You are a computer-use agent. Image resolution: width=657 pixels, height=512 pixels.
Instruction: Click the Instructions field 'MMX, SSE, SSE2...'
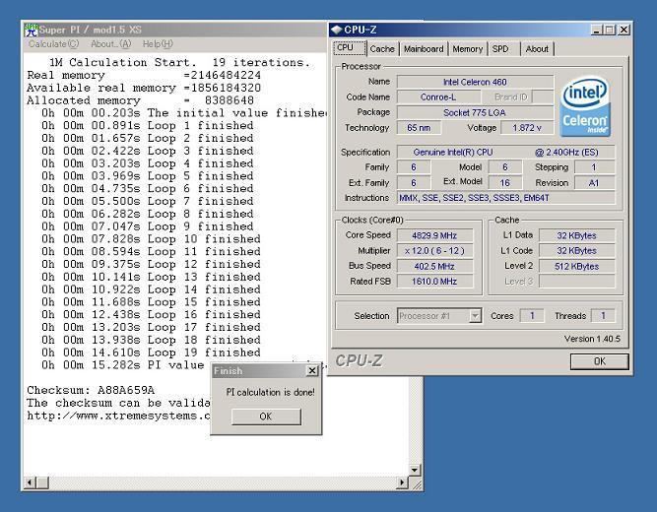505,198
